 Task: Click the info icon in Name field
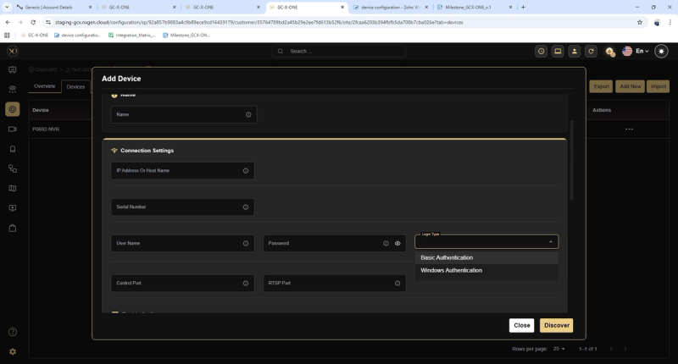coord(248,114)
